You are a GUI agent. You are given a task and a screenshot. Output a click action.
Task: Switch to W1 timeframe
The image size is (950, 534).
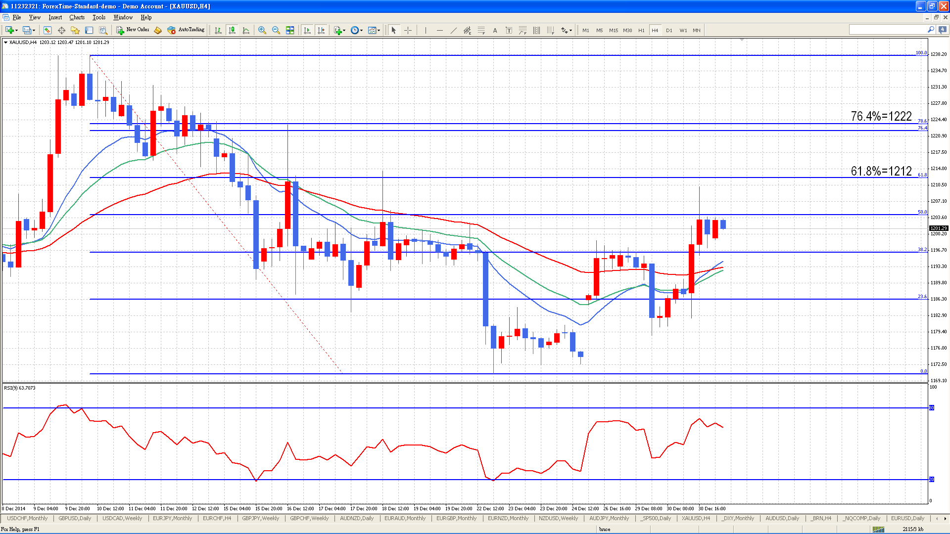[x=683, y=30]
